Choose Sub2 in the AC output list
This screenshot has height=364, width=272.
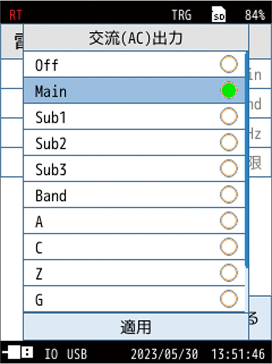(x=134, y=142)
